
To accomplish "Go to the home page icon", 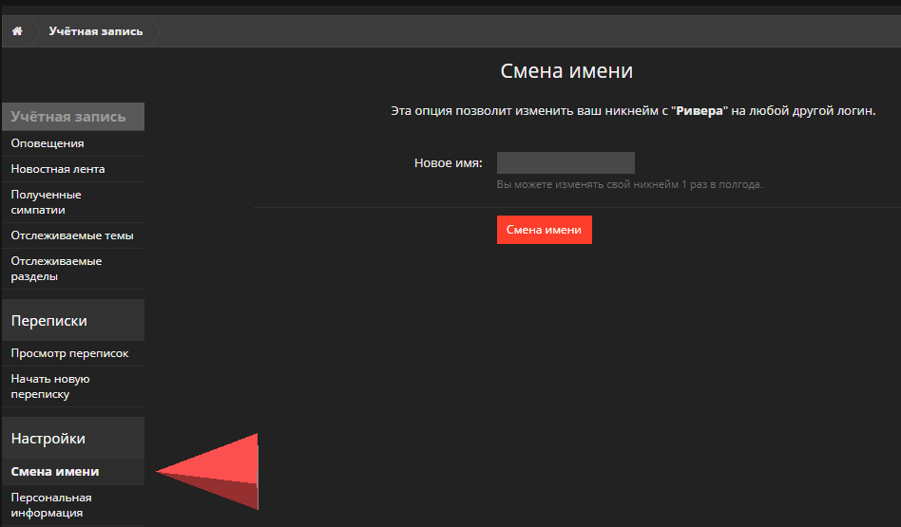I will coord(17,31).
